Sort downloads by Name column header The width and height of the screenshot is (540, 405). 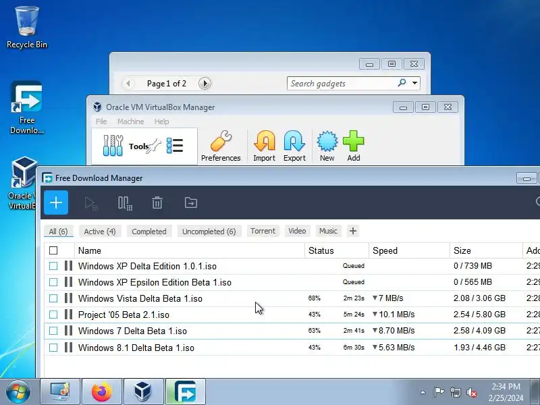coord(189,250)
